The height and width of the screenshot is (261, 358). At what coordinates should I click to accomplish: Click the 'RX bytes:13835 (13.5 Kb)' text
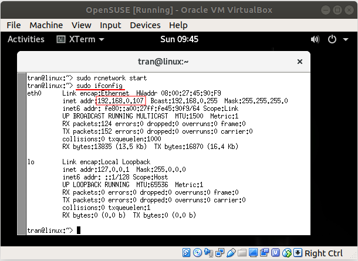104,146
